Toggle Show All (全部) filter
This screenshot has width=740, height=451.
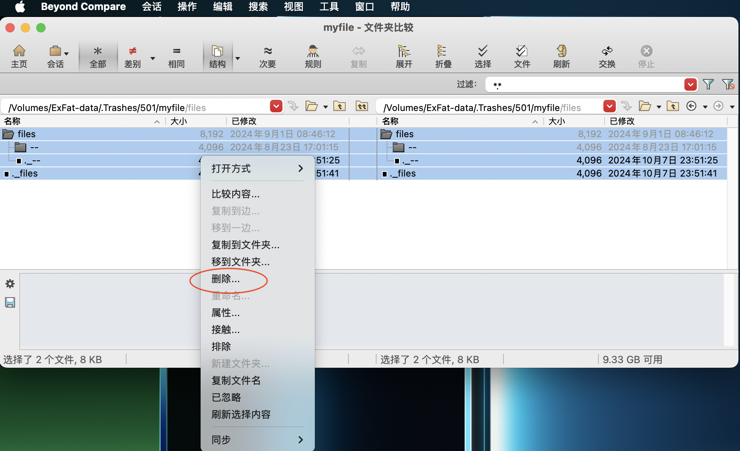click(x=98, y=56)
